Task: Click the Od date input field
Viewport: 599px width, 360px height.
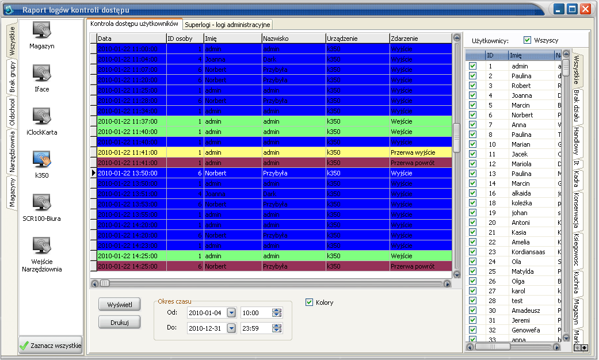Action: point(207,313)
